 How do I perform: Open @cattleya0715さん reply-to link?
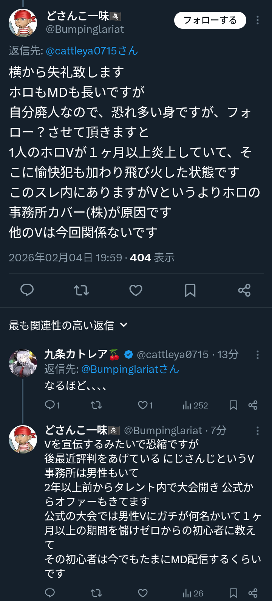(x=92, y=51)
